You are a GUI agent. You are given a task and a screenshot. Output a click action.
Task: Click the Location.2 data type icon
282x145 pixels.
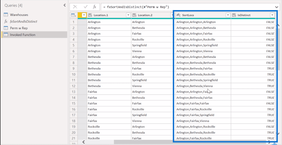coord(134,15)
